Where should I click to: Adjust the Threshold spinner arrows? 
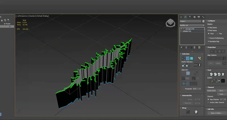click(200, 89)
